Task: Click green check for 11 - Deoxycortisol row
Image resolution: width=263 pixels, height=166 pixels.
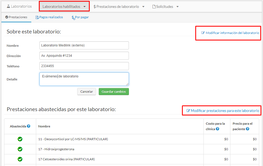Action: click(20, 139)
